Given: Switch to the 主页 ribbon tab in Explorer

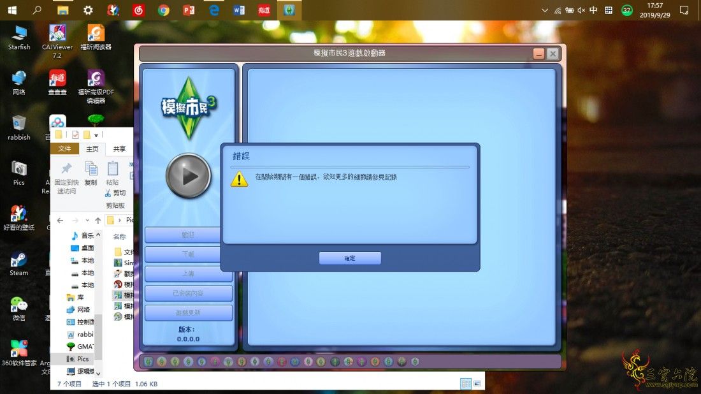Looking at the screenshot, I should pyautogui.click(x=92, y=149).
